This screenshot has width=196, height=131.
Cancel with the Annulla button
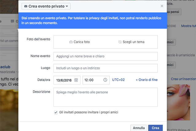coord(139,128)
